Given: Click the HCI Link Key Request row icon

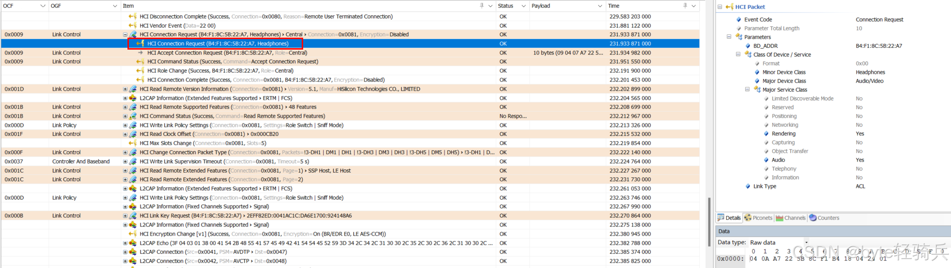Looking at the screenshot, I should [x=133, y=216].
